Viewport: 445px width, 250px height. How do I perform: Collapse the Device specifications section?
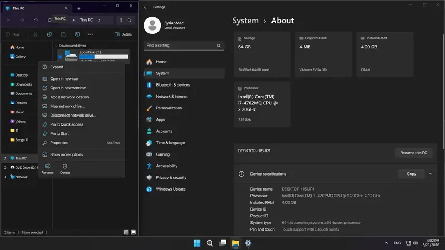click(x=431, y=174)
